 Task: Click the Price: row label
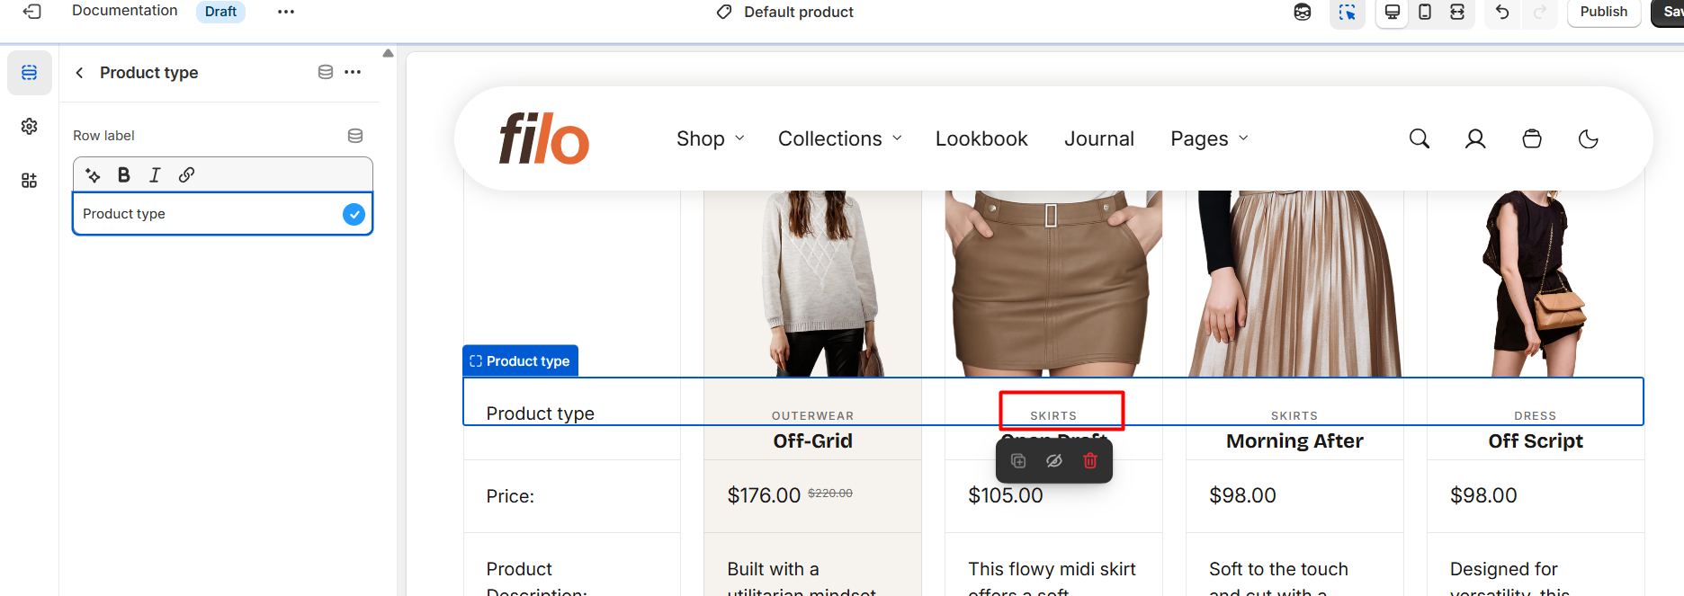tap(510, 496)
